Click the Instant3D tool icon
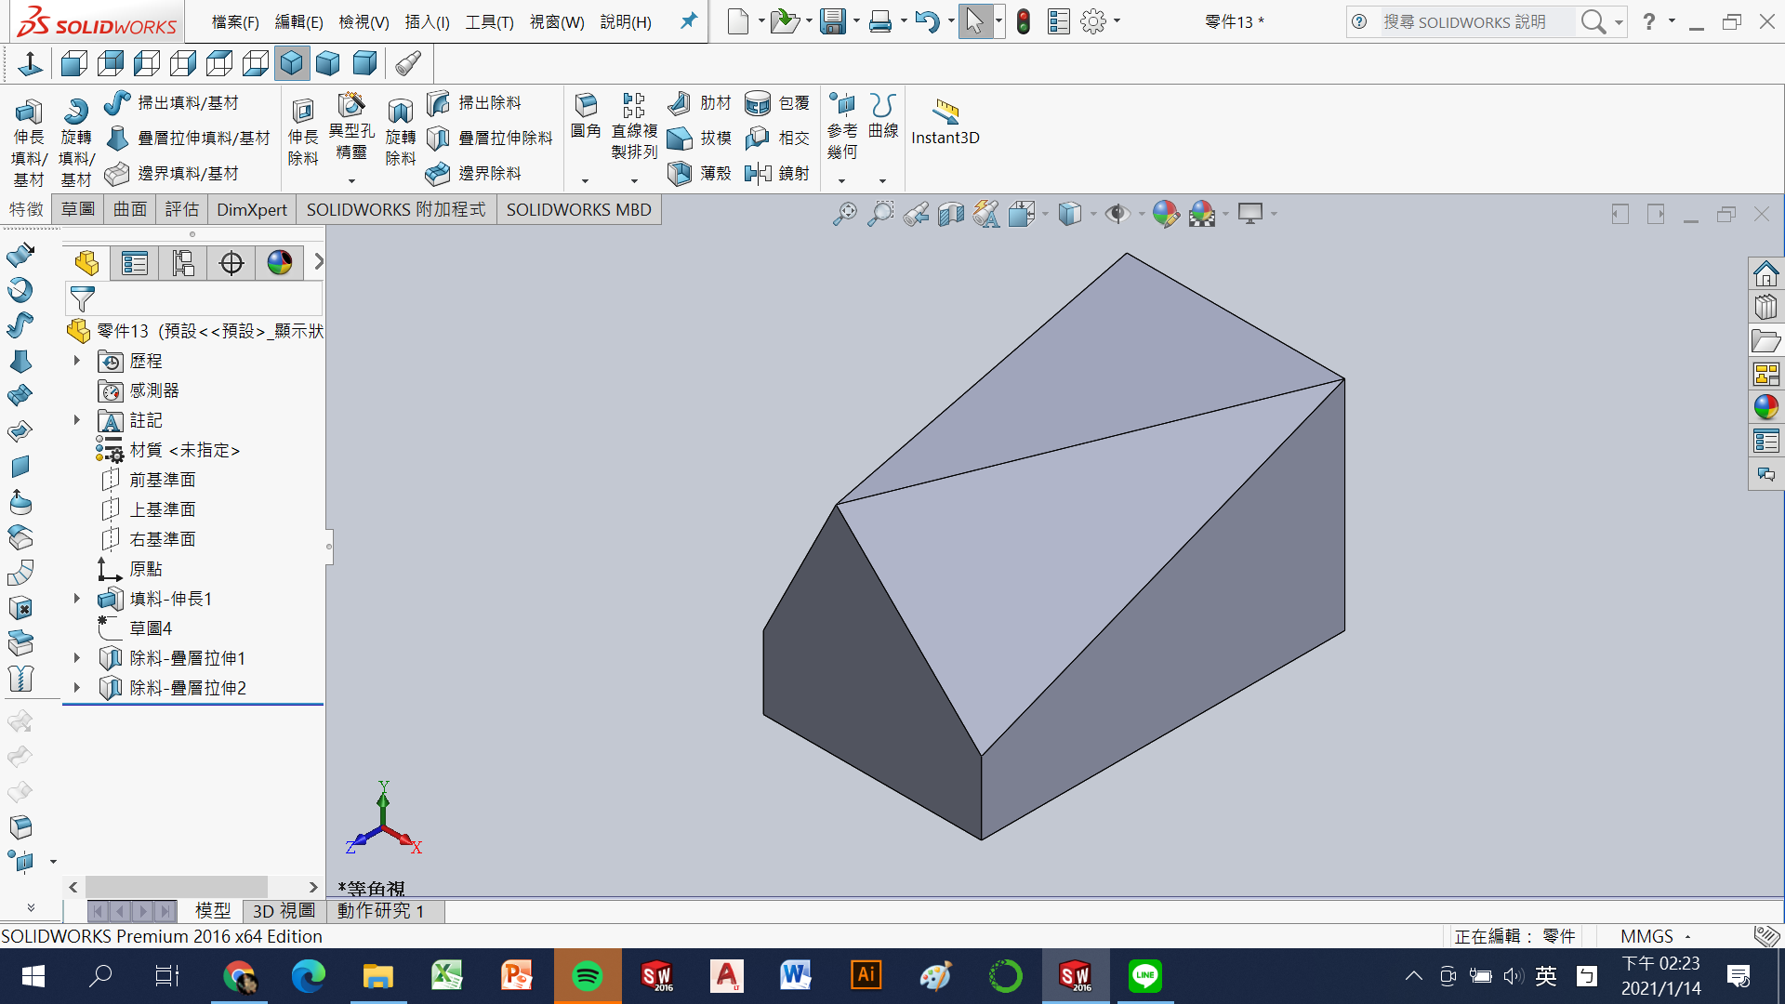1785x1004 pixels. pos(945,111)
